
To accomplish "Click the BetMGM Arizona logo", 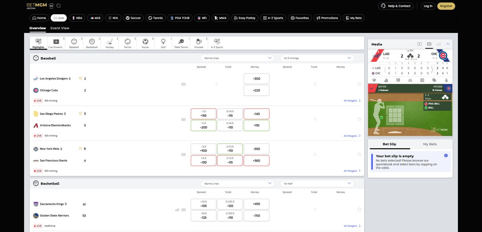I will coord(37,6).
